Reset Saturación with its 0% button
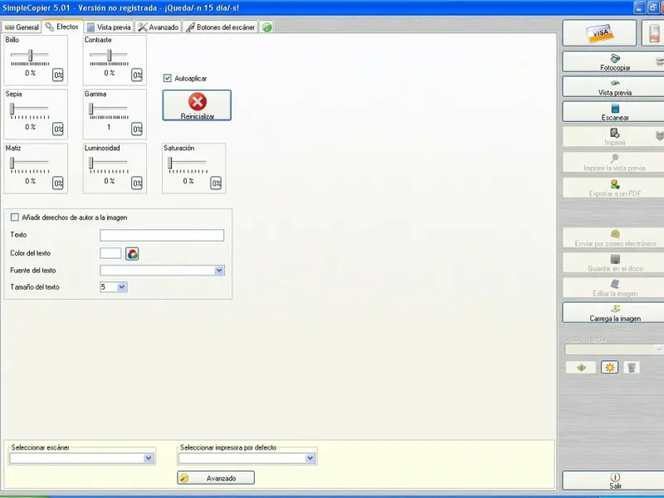The width and height of the screenshot is (664, 498). (x=216, y=183)
